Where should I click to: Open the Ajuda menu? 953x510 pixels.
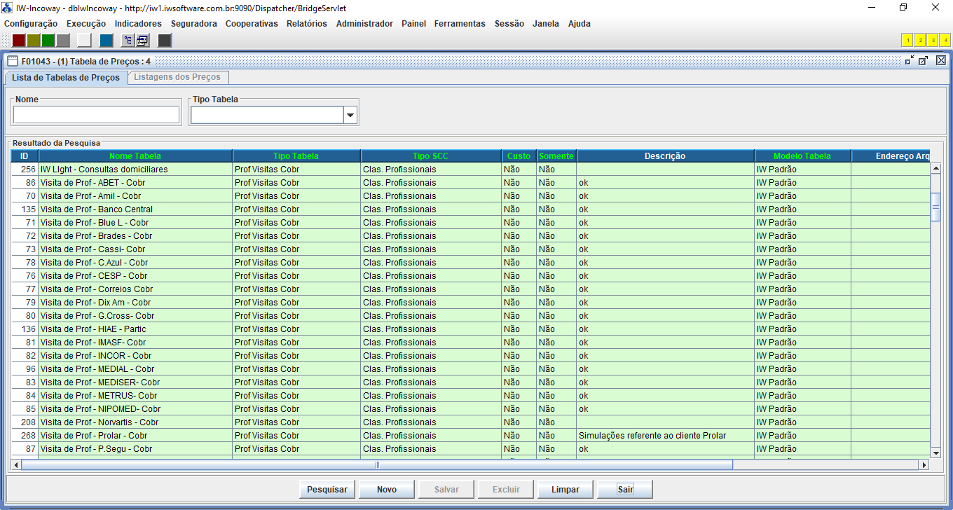click(x=579, y=23)
